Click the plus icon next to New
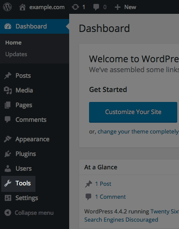The image size is (179, 229). point(118,7)
